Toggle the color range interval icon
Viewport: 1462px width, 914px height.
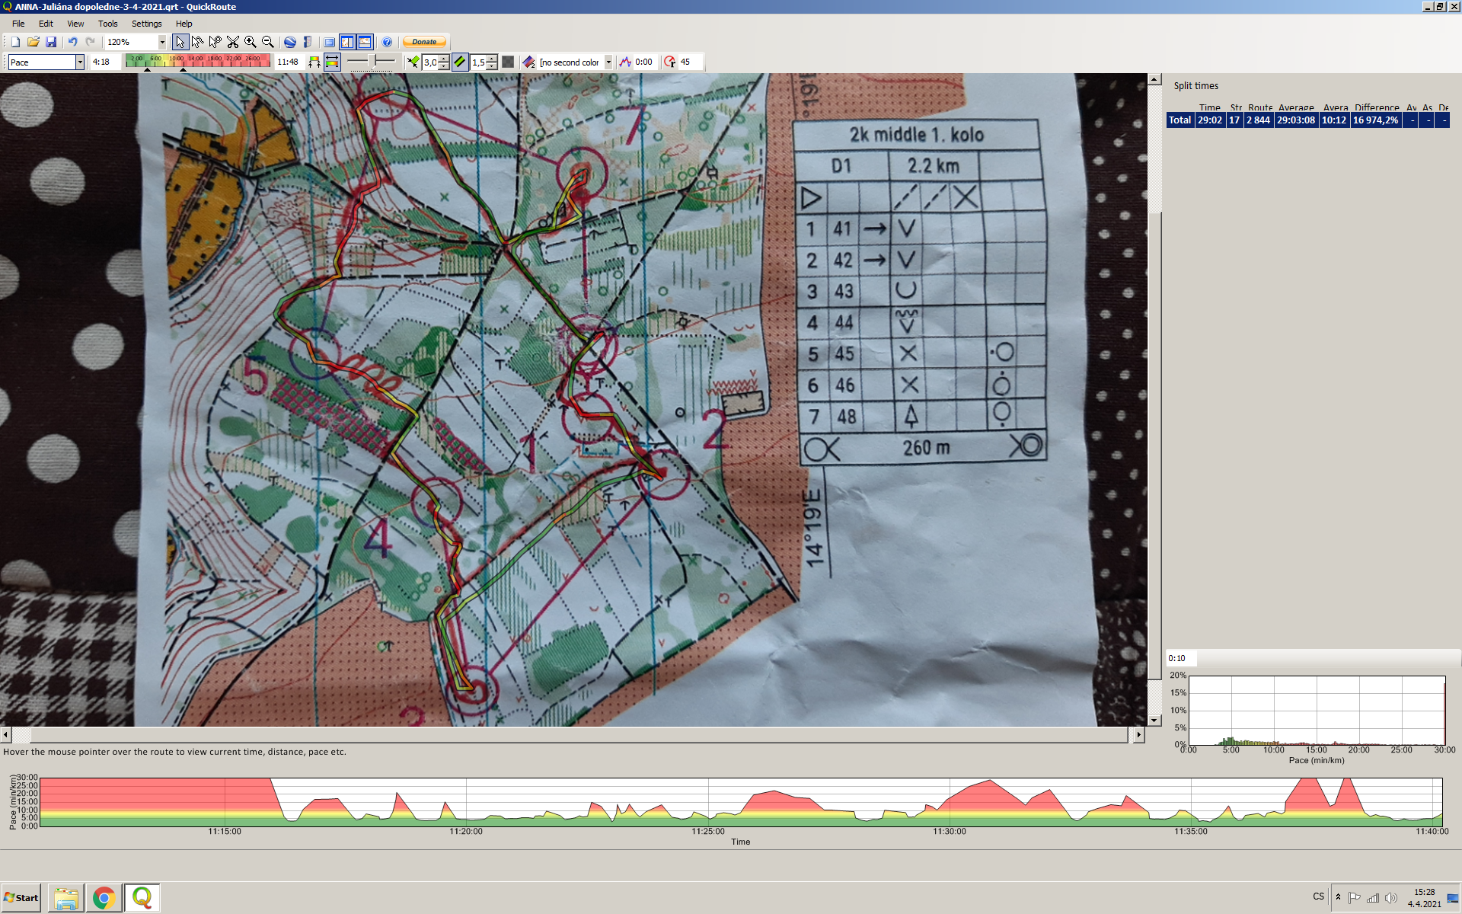tap(332, 62)
